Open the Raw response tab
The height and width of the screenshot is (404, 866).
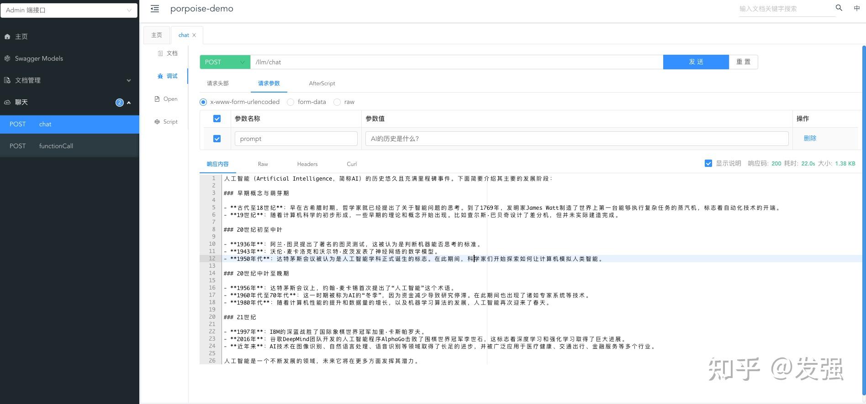pos(263,164)
